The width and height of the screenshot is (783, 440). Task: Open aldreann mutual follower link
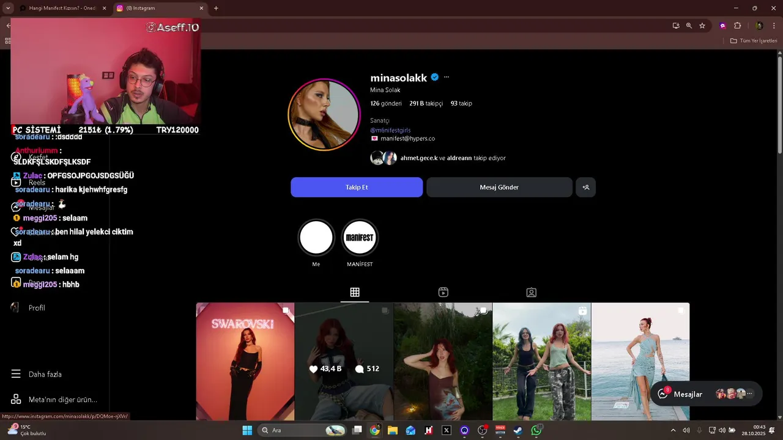tap(459, 158)
